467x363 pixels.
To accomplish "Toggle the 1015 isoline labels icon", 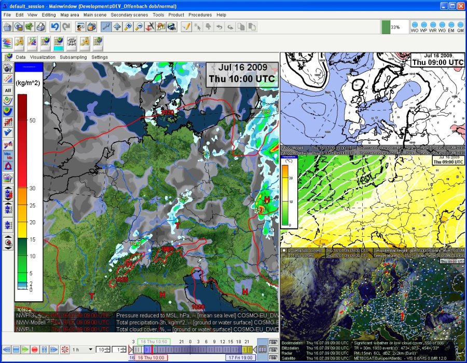I will point(8,145).
